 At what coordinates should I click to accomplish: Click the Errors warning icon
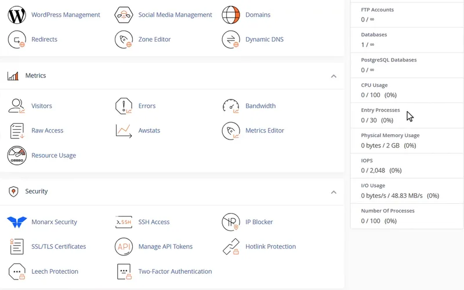(x=124, y=106)
